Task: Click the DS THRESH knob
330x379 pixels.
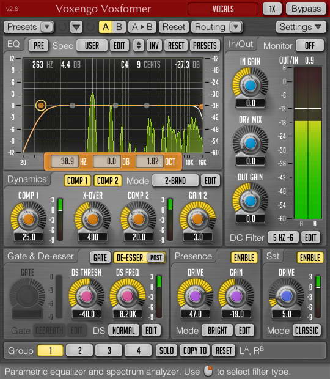Action: pos(87,296)
